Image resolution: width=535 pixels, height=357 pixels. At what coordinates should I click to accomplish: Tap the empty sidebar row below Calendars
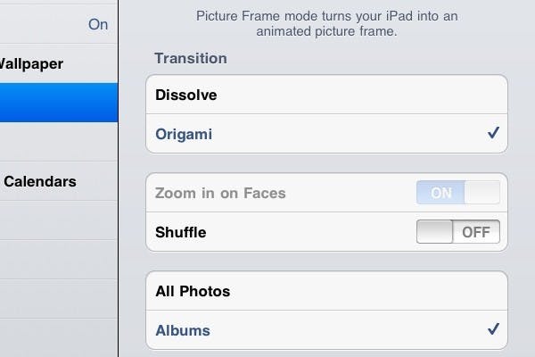pos(58,220)
